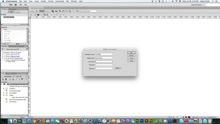Select the Databases panel tab

4,46
